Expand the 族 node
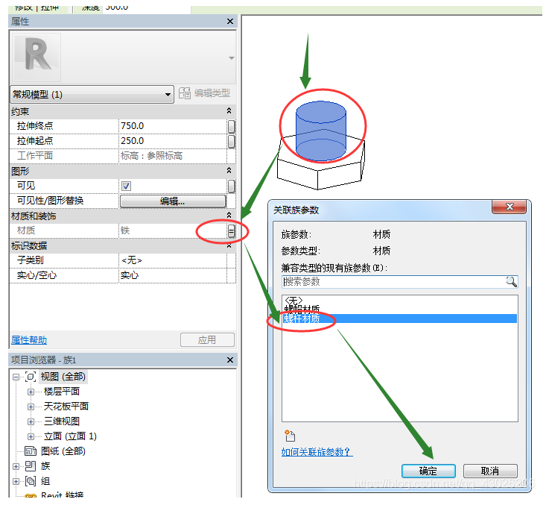The image size is (549, 505). click(16, 466)
